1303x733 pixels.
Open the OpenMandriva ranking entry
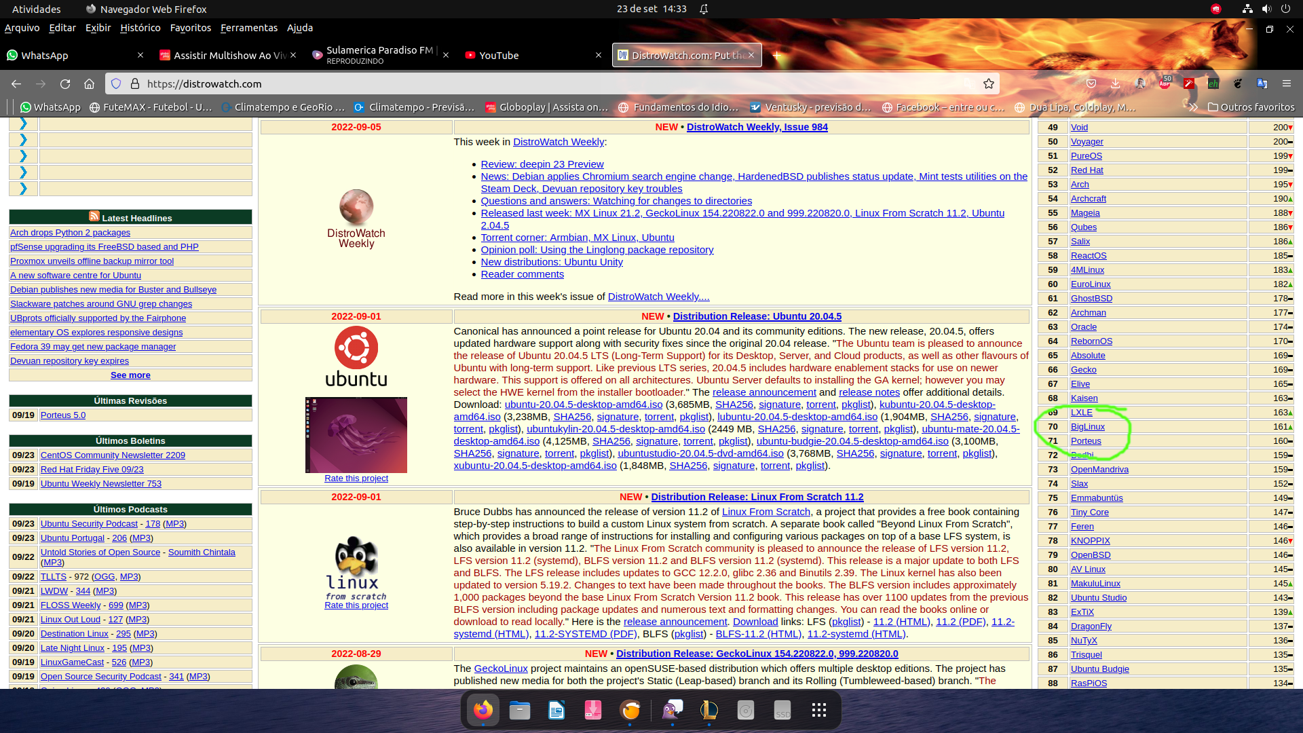click(1099, 469)
